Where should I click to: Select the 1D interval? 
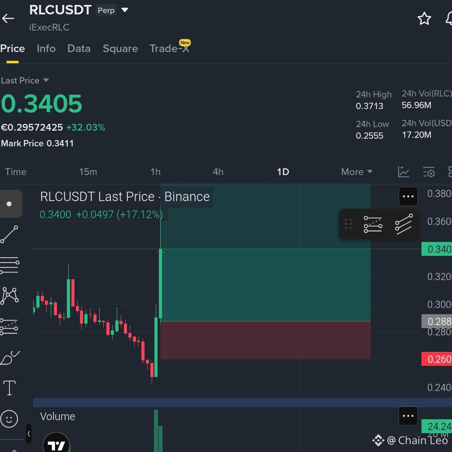pos(283,172)
